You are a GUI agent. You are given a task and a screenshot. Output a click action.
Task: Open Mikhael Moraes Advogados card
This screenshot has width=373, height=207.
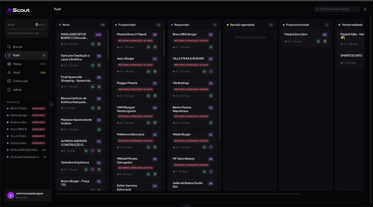[x=137, y=167]
